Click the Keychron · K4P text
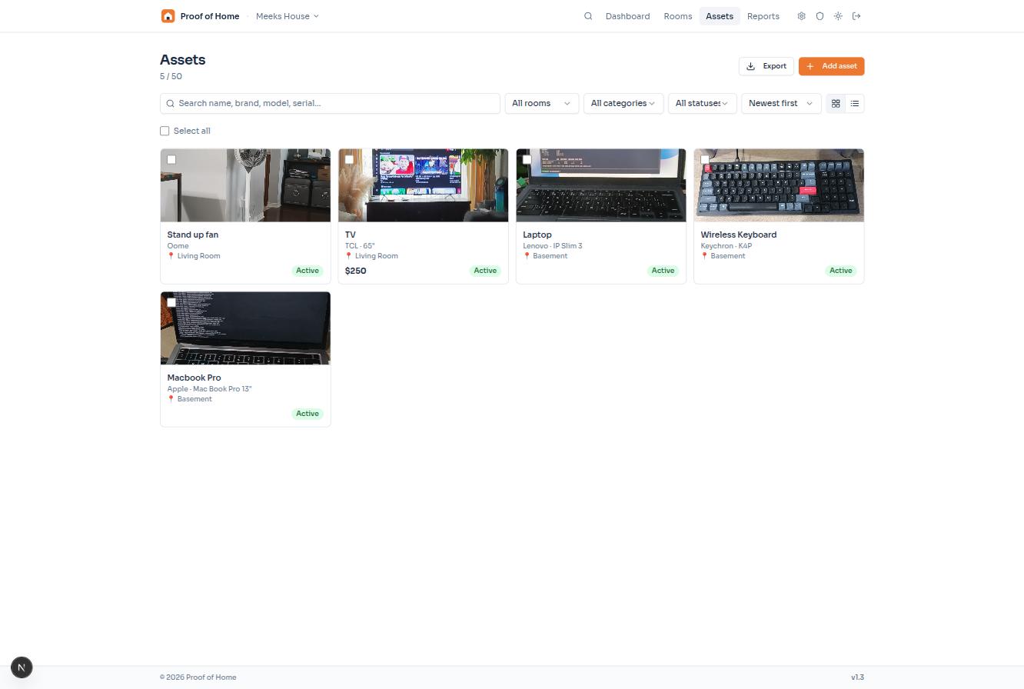1024x689 pixels. (726, 246)
